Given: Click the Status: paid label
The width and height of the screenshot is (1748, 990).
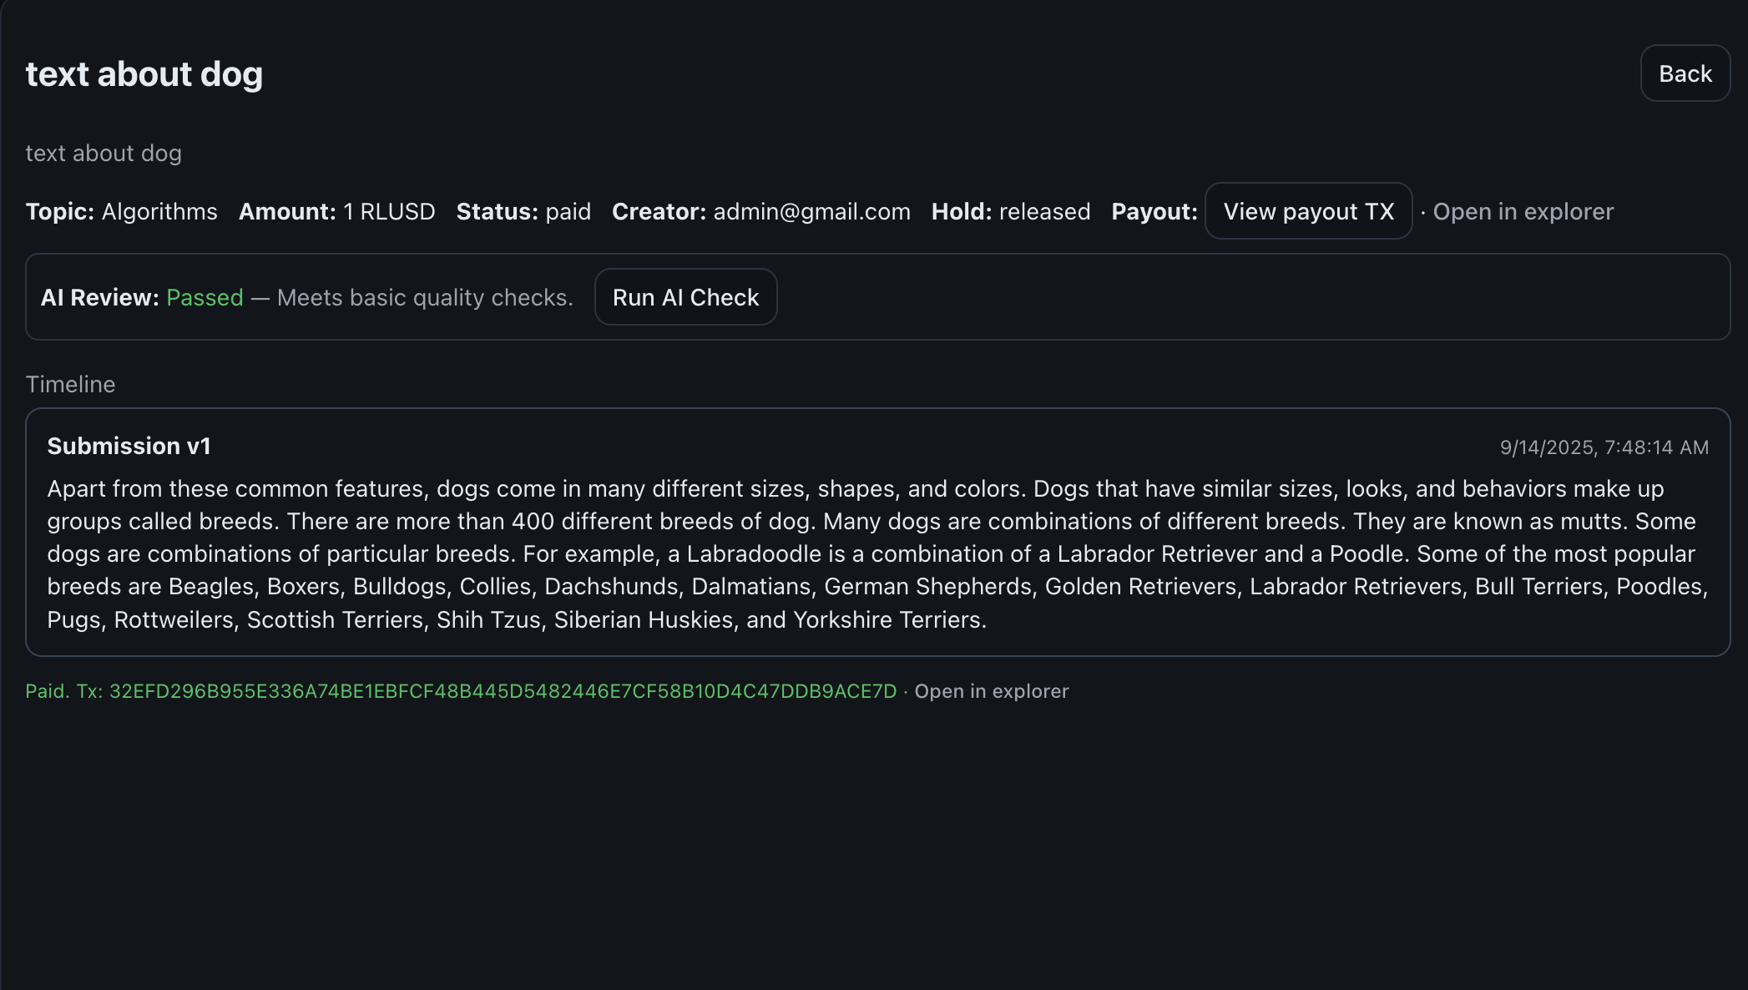Looking at the screenshot, I should click(x=523, y=211).
